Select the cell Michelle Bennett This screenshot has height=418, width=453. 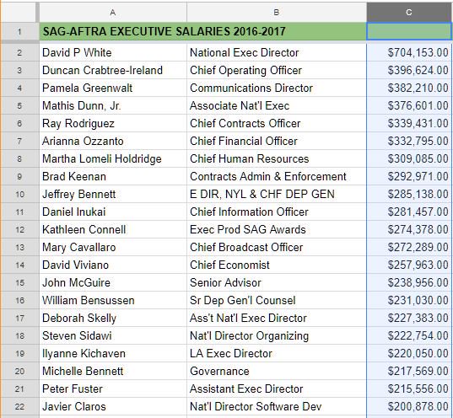[x=113, y=371]
